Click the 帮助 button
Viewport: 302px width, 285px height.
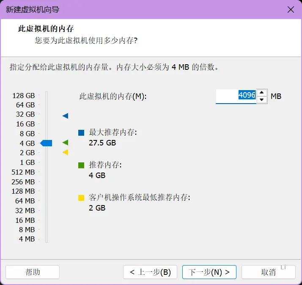coord(33,272)
